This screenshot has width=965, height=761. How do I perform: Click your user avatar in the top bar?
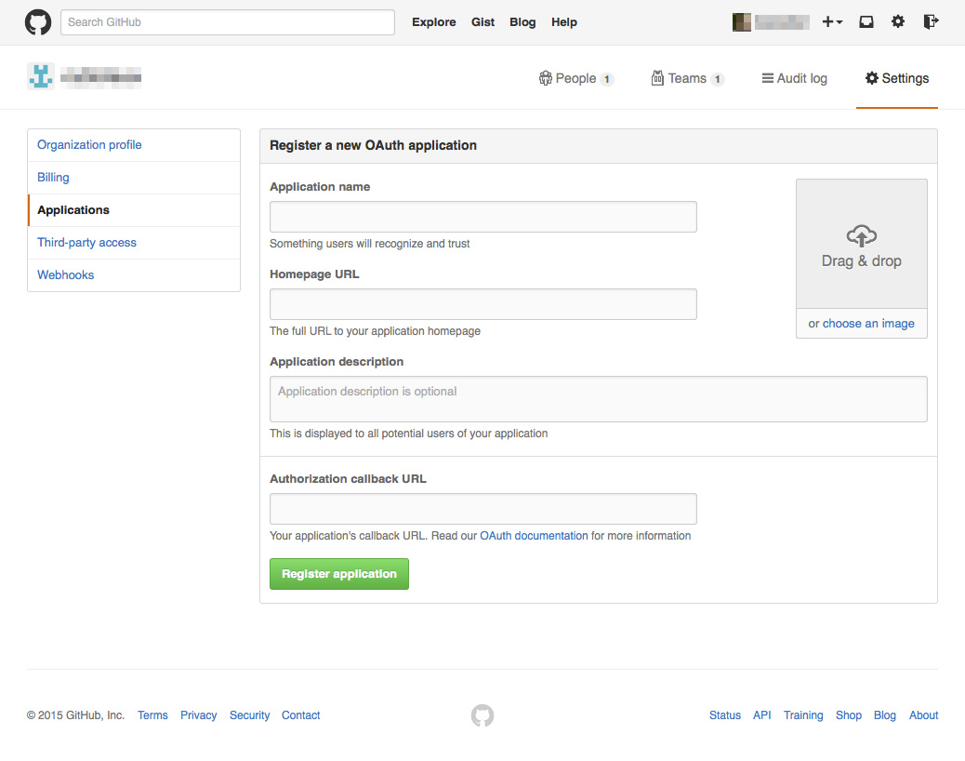click(741, 20)
